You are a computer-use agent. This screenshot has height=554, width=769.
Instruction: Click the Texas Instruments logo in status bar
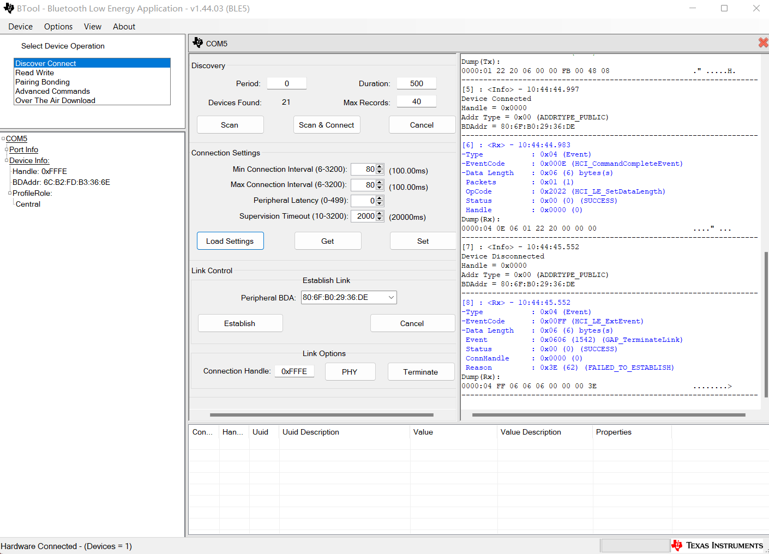coord(717,545)
